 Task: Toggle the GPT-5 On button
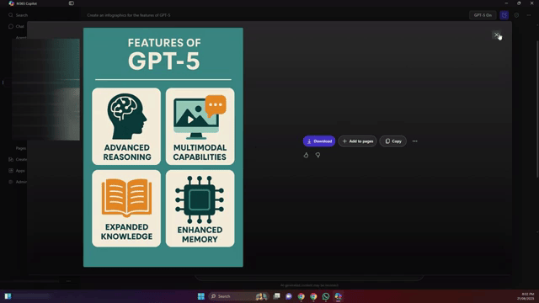[483, 15]
